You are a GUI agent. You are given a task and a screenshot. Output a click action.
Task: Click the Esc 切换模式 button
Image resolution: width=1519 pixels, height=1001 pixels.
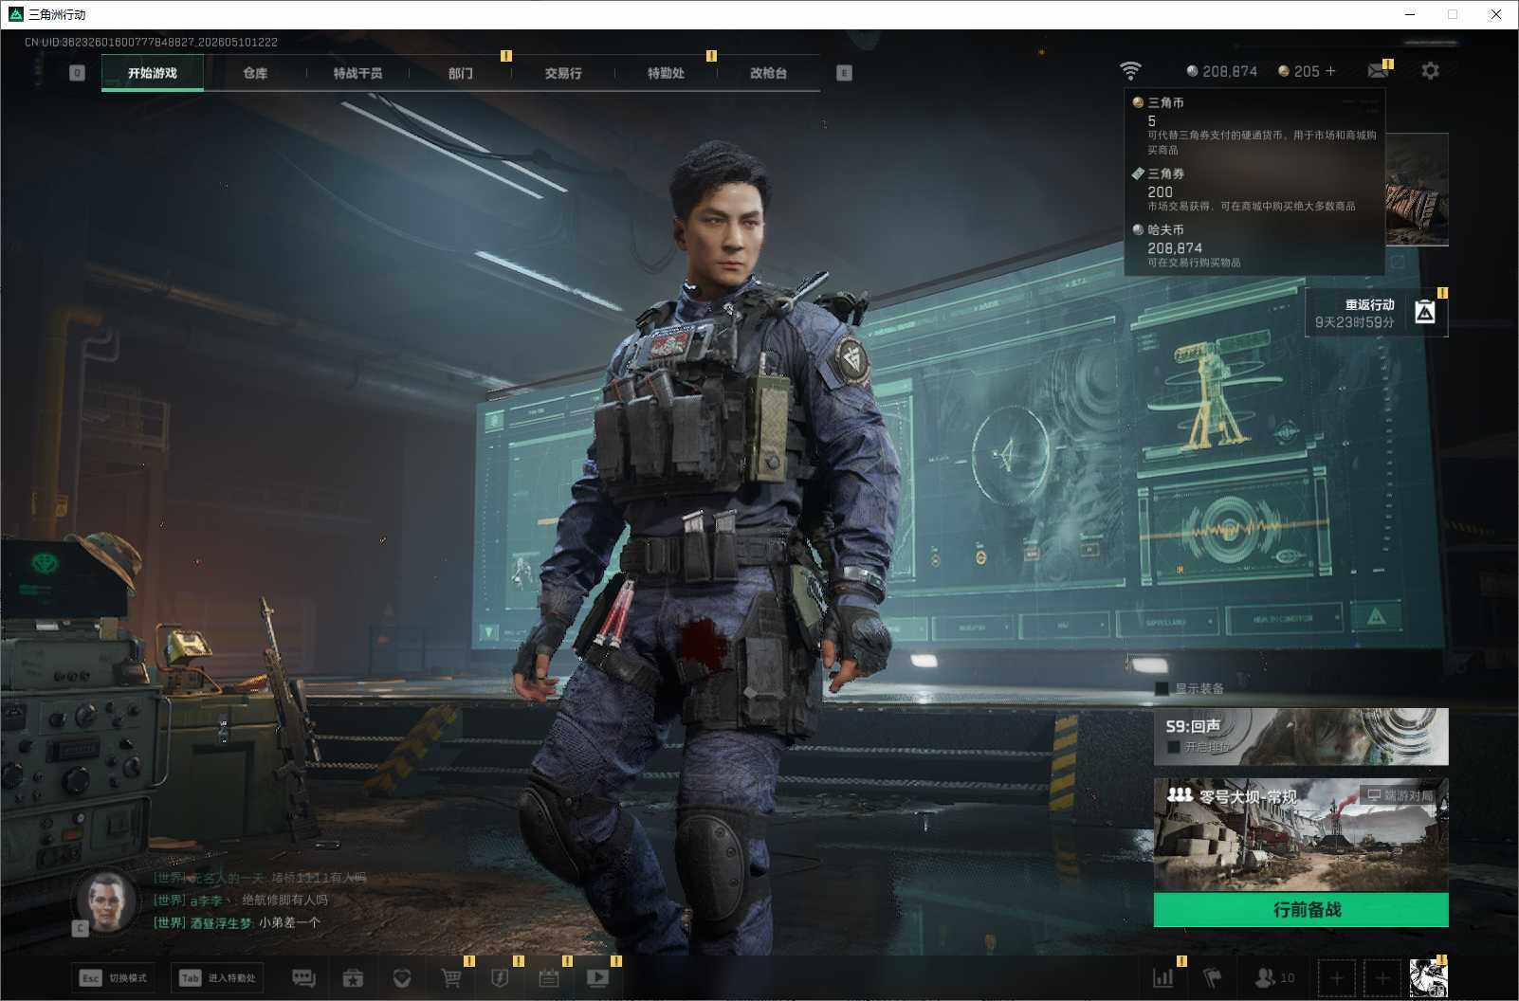(115, 978)
